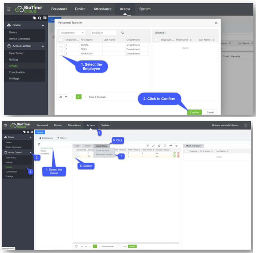Toggle select-all checkbox in Selected panel header
Screen dimensions: 256x253
[156, 39]
